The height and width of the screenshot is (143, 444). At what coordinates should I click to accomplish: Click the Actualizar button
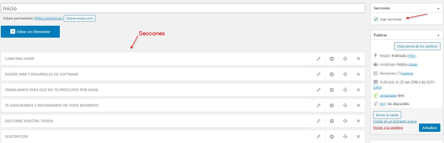pos(429,128)
